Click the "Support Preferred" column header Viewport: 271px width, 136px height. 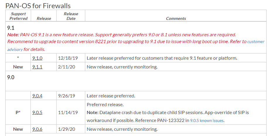(x=18, y=16)
